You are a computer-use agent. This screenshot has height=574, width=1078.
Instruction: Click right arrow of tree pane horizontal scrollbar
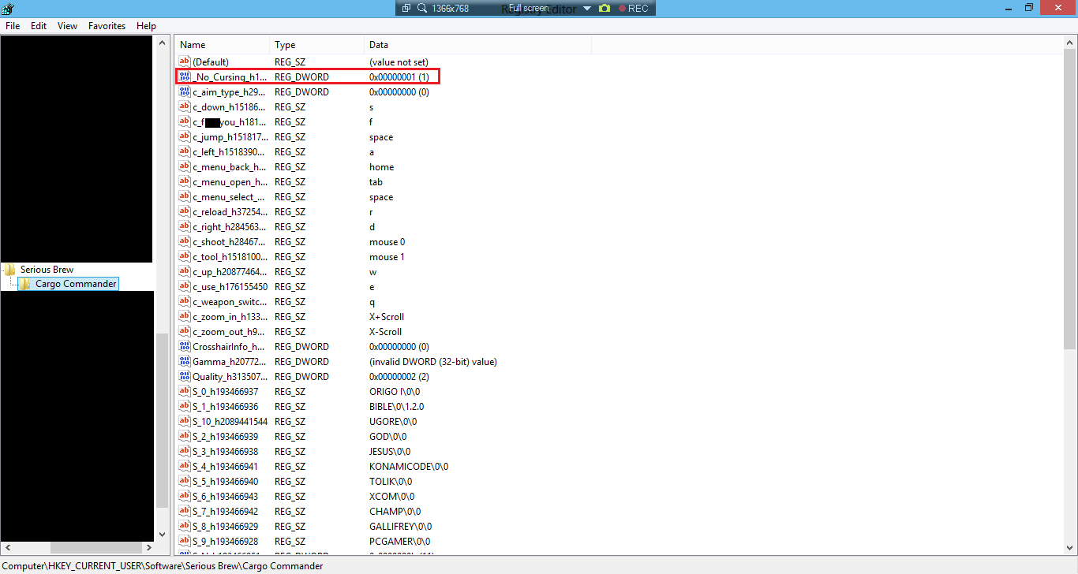[x=148, y=547]
